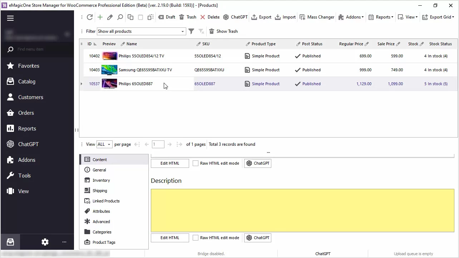Click the Mass Changer button
Screen dimensions: 459x258
(317, 17)
